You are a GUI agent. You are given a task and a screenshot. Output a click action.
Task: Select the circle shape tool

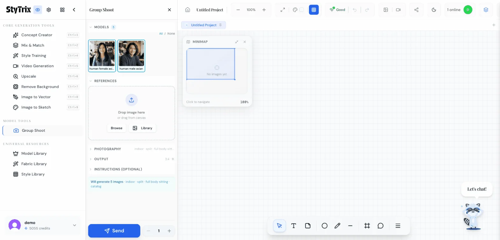click(x=324, y=226)
